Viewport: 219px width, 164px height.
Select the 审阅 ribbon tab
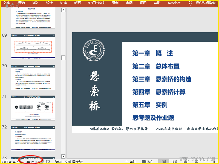129,3
